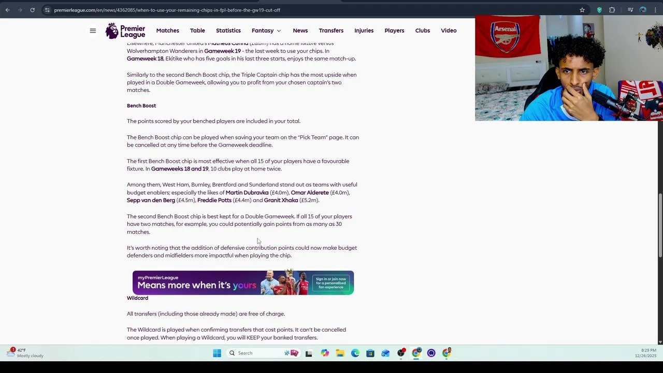Viewport: 663px width, 373px height.
Task: Click the Wildcard heading text
Action: [137, 298]
